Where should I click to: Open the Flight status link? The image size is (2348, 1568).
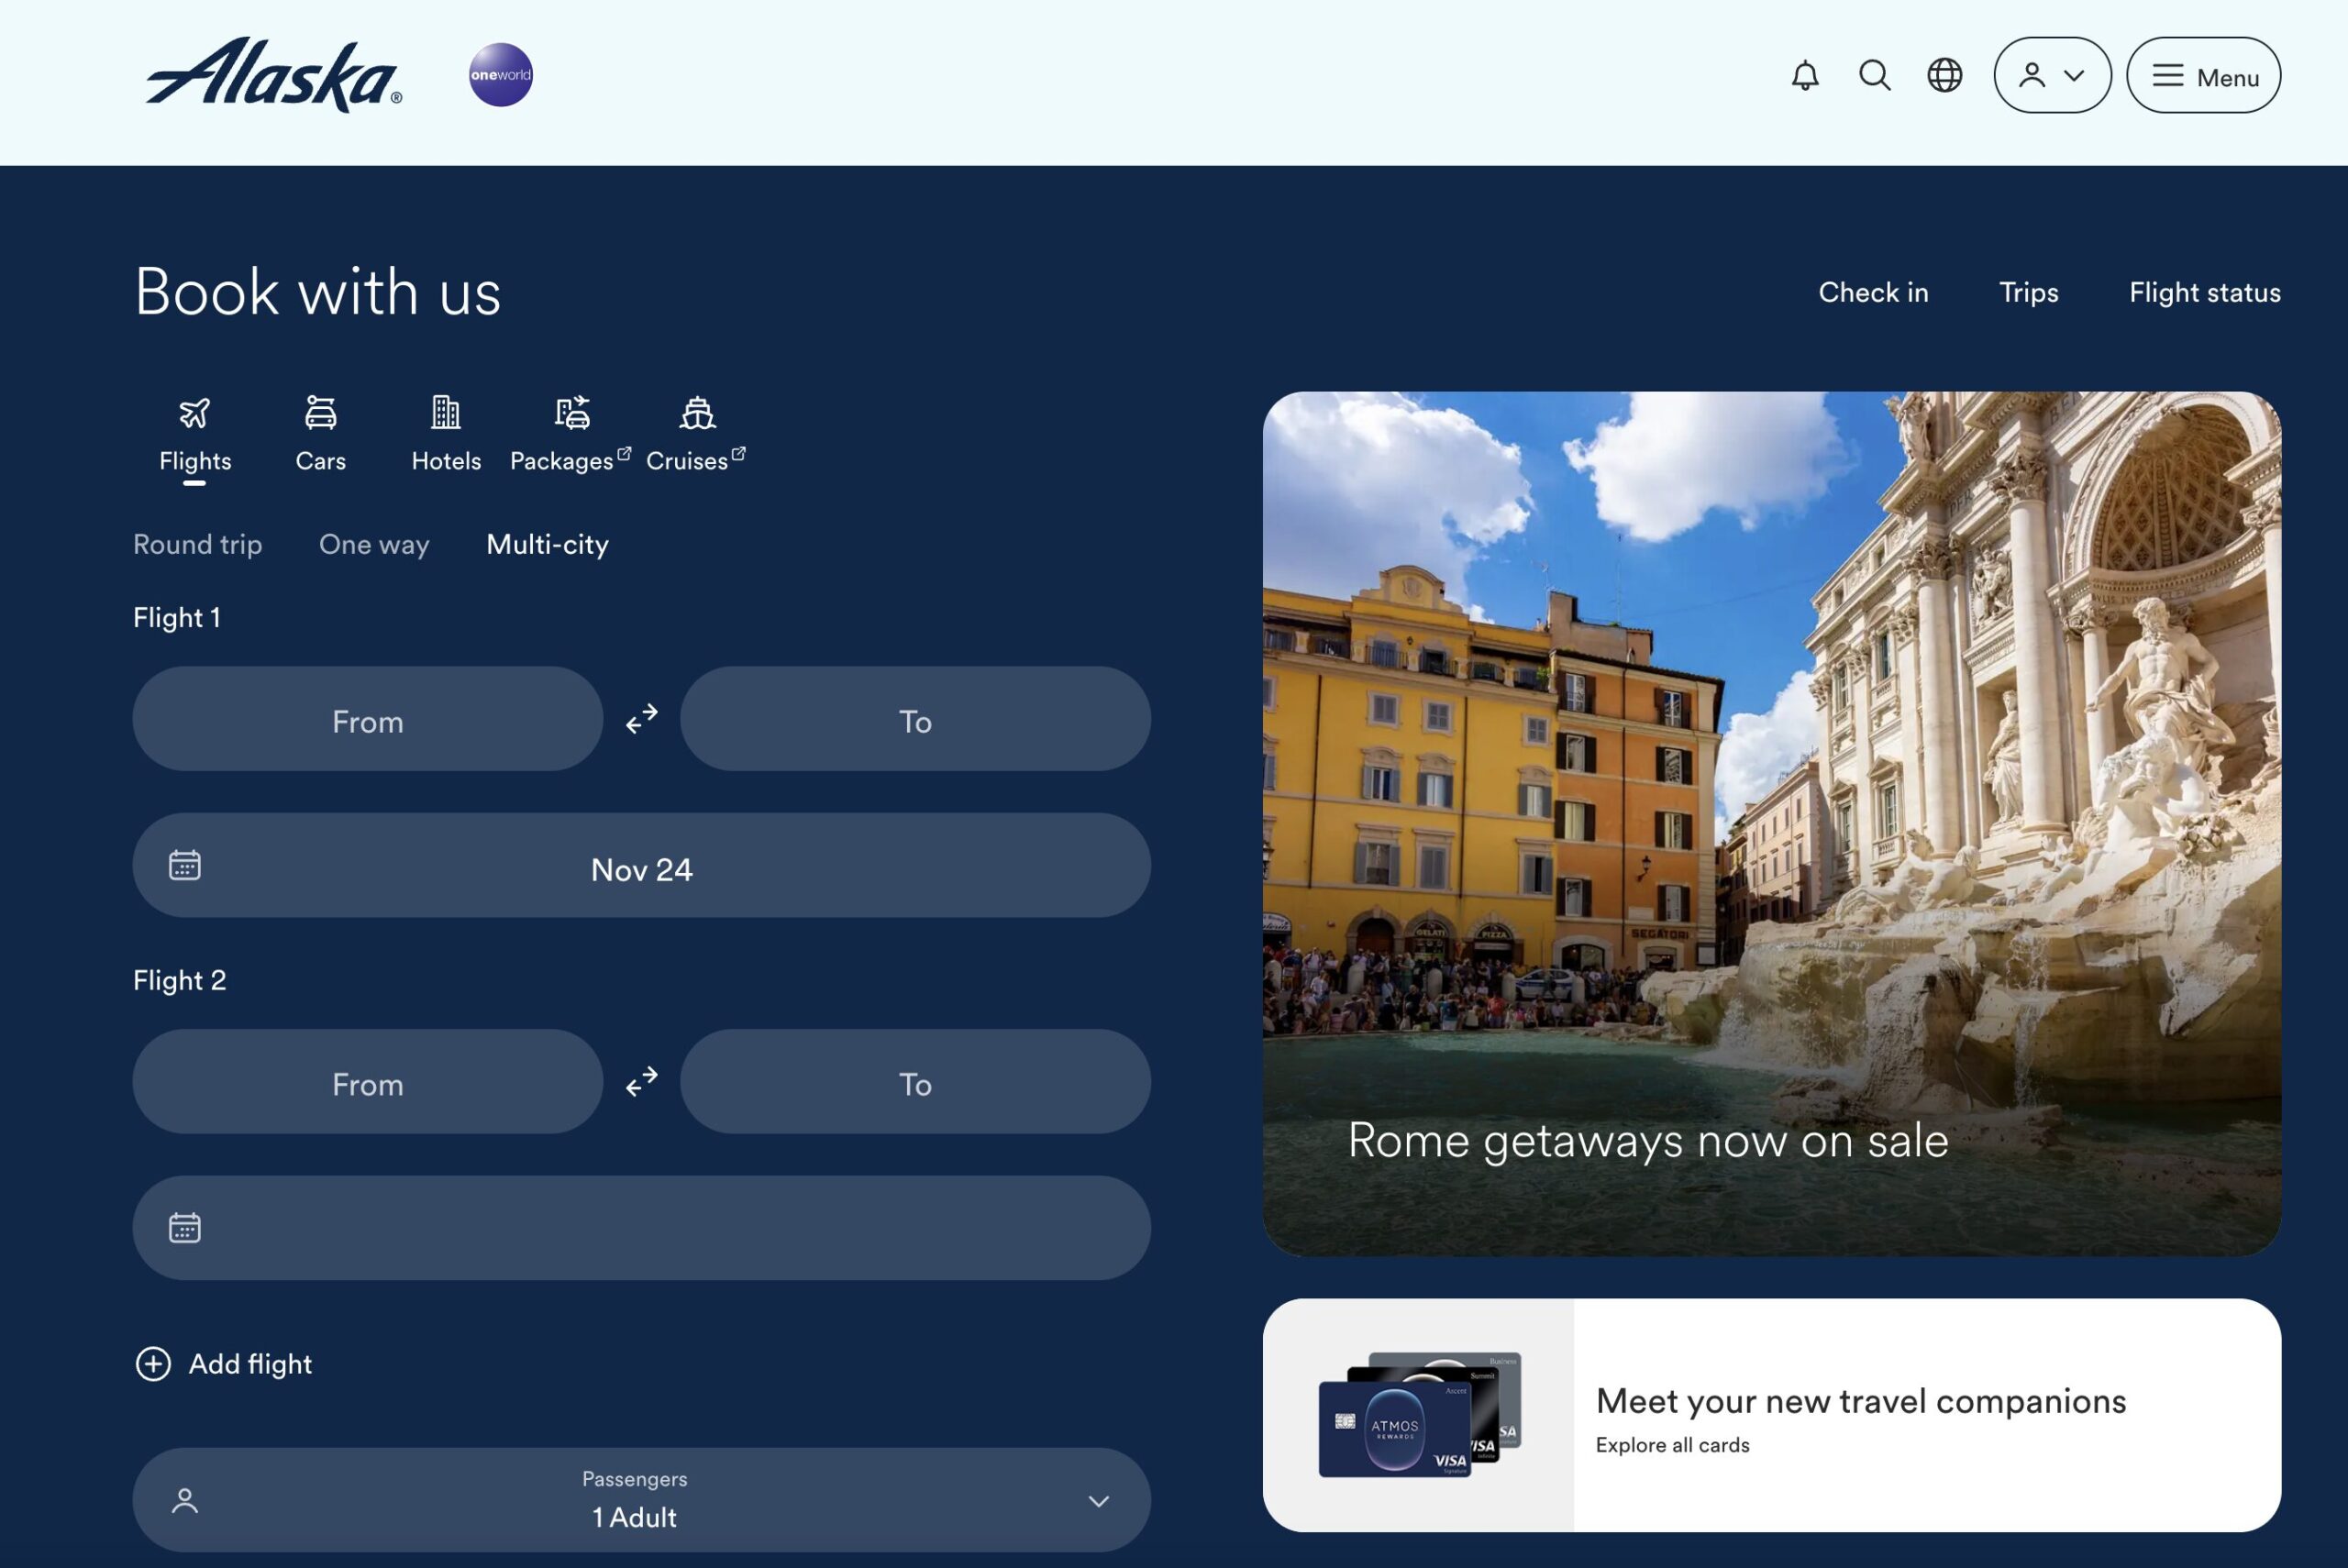point(2204,292)
